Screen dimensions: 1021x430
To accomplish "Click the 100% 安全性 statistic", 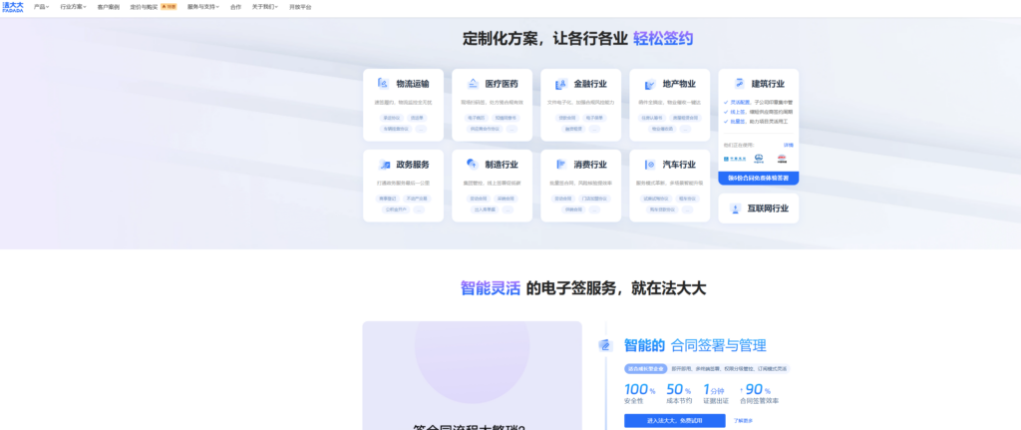I will (639, 394).
